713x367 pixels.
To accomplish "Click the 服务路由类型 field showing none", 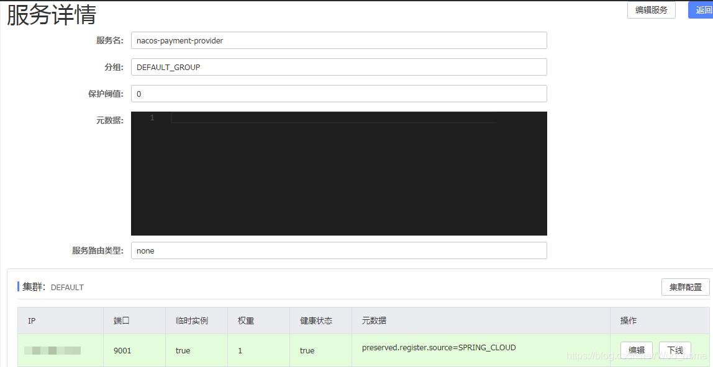I will (338, 250).
